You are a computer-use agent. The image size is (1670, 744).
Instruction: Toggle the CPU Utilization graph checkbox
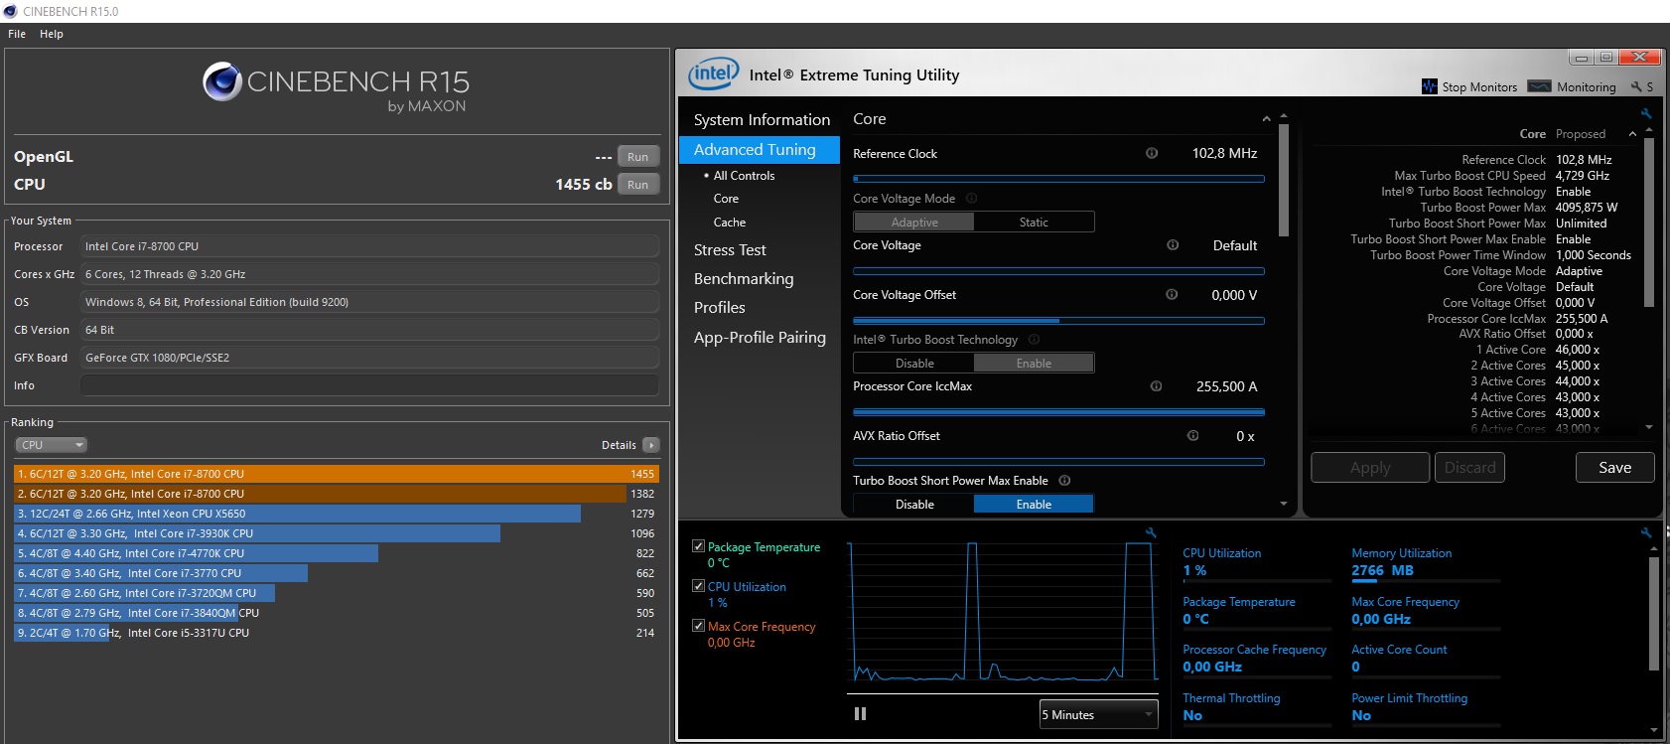pyautogui.click(x=698, y=586)
